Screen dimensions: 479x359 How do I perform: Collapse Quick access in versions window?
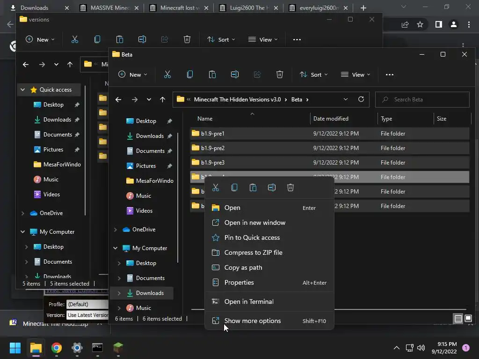point(22,90)
